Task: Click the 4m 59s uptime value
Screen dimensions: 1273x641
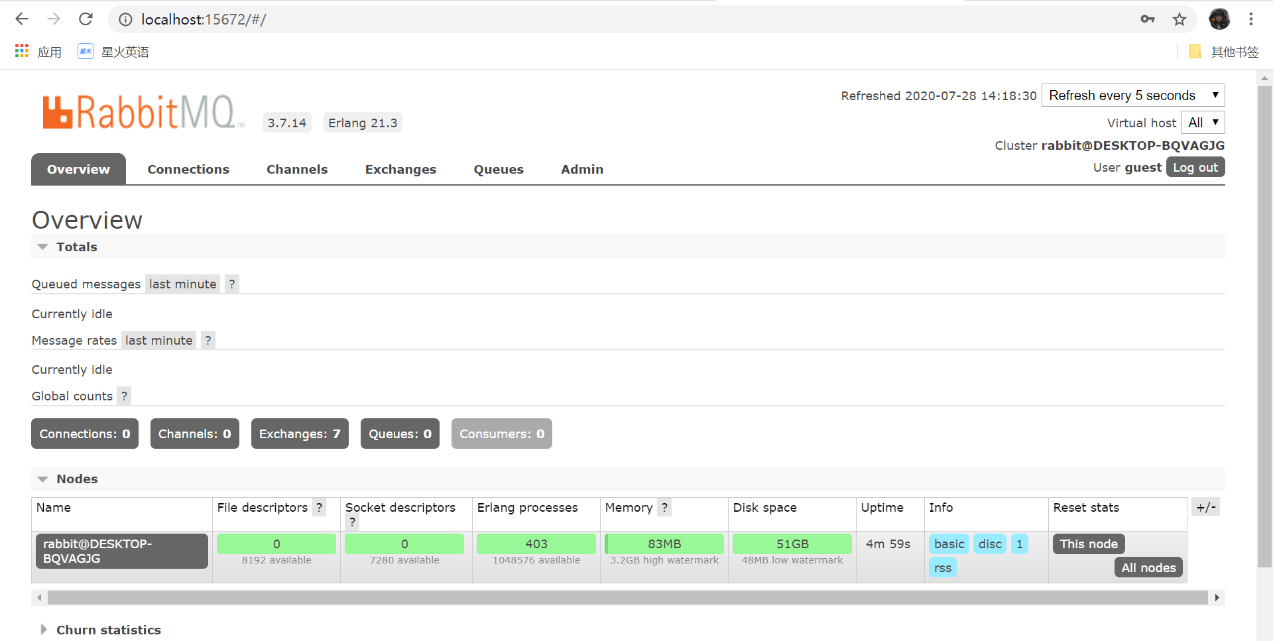Action: click(x=888, y=544)
